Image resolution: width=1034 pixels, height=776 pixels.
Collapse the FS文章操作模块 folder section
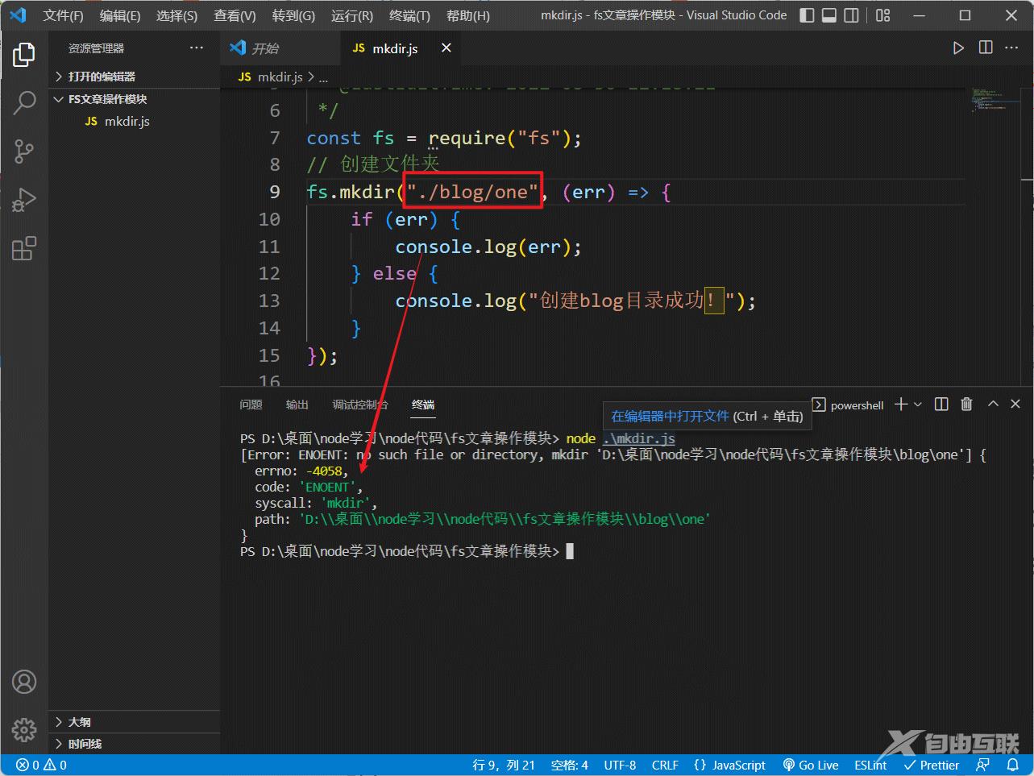[134, 99]
